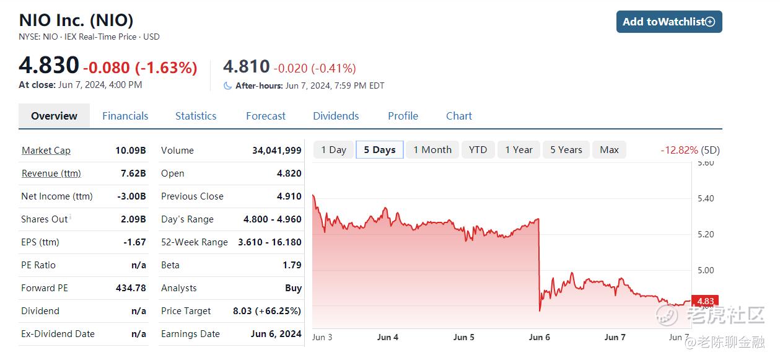Select the 5 Days chart range

pos(380,150)
